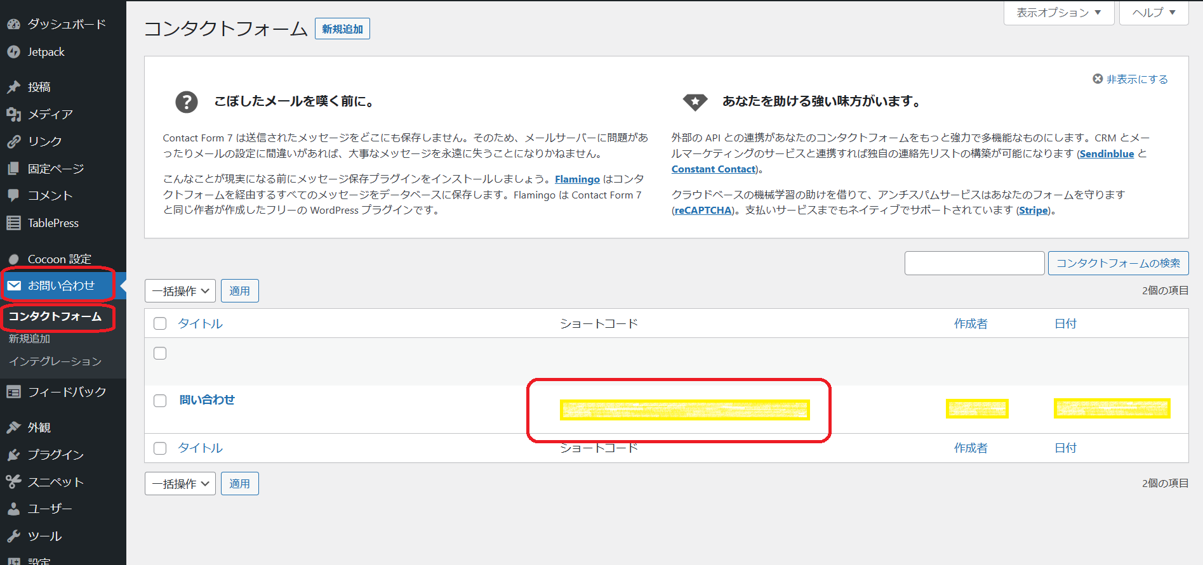Click the pushpin icon beside 投稿

click(13, 87)
